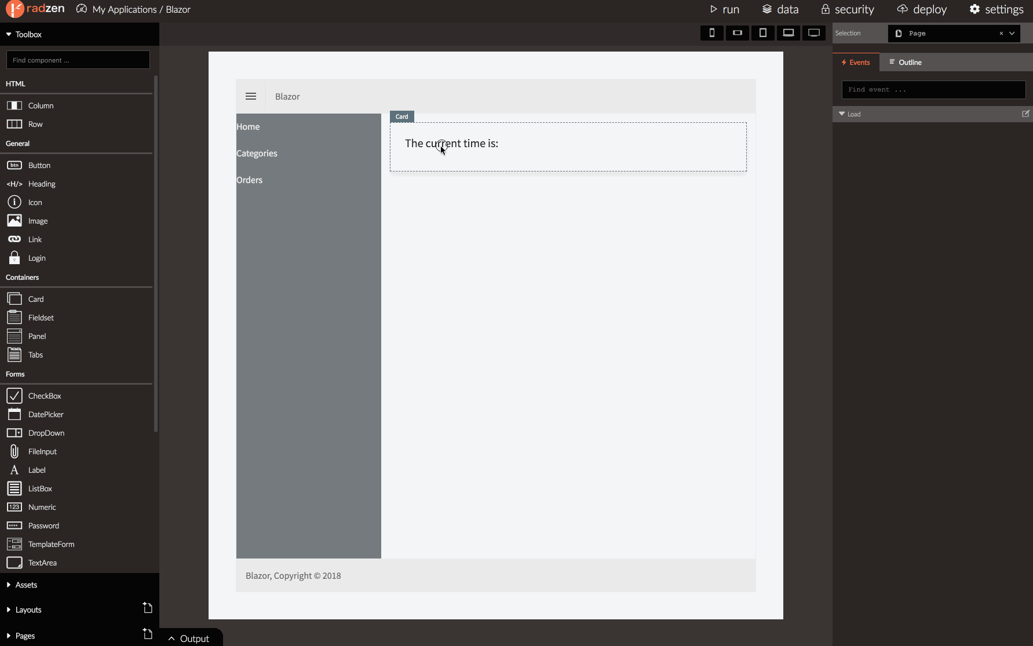Click the Categories navigation link

pos(257,153)
